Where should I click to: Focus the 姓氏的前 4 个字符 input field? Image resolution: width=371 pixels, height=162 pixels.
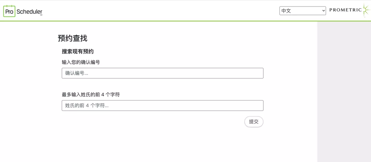tap(162, 105)
